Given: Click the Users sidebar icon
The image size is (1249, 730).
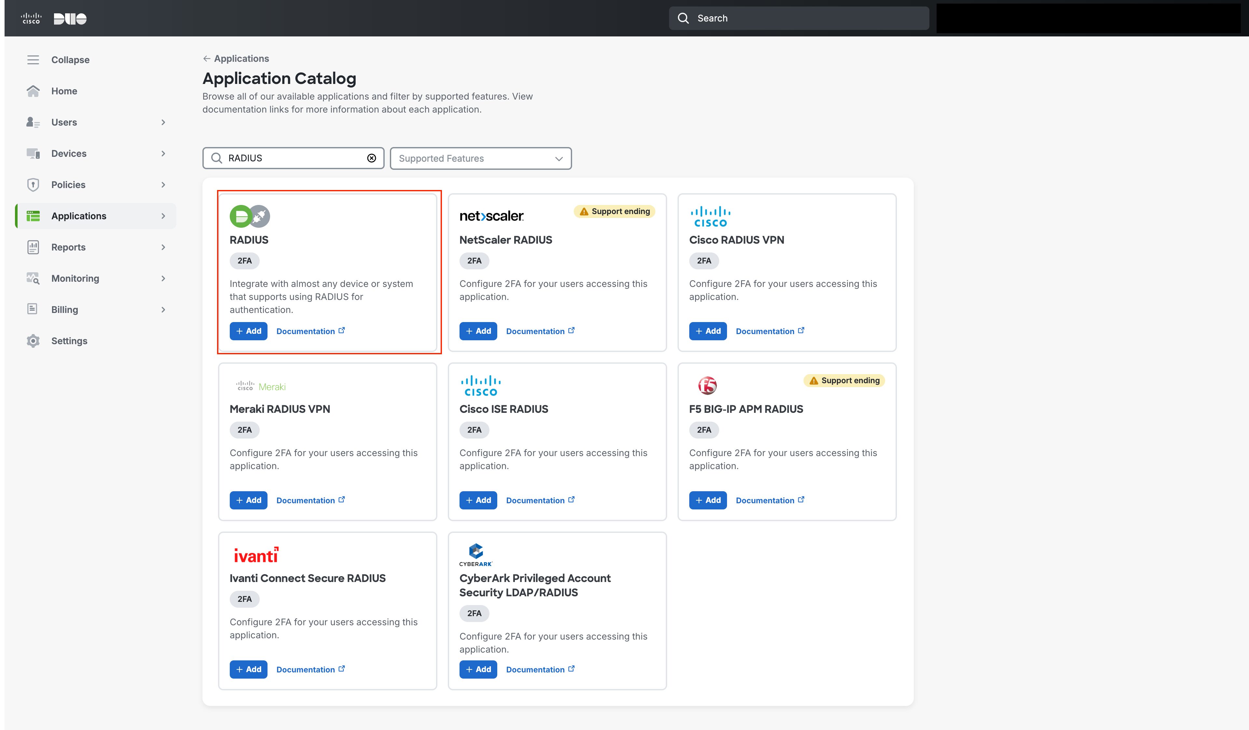Looking at the screenshot, I should tap(33, 122).
